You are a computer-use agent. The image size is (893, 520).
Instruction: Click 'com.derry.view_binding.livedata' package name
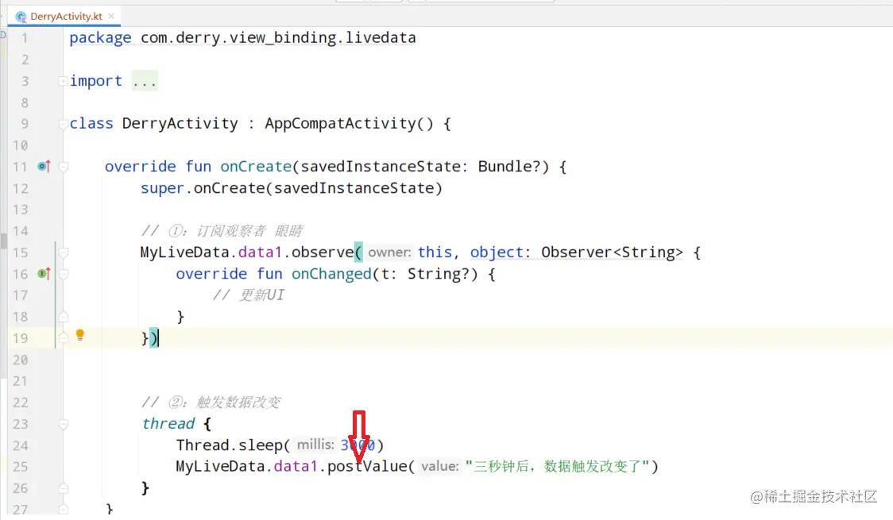point(278,38)
